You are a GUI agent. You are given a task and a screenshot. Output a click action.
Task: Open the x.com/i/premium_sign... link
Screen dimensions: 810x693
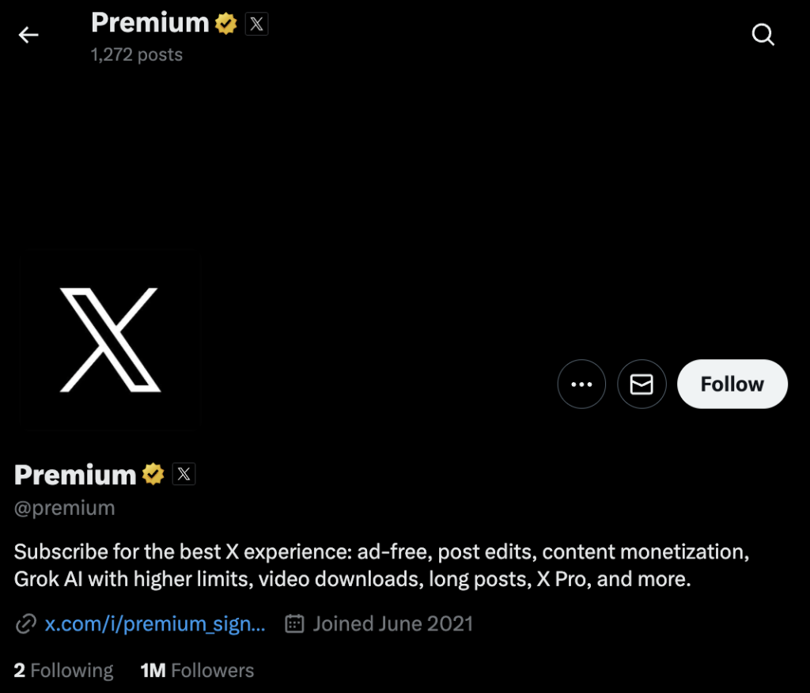point(155,623)
